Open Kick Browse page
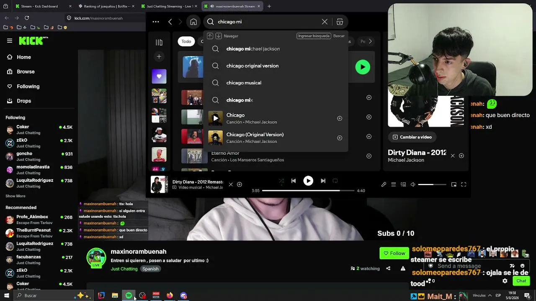 pyautogui.click(x=26, y=72)
